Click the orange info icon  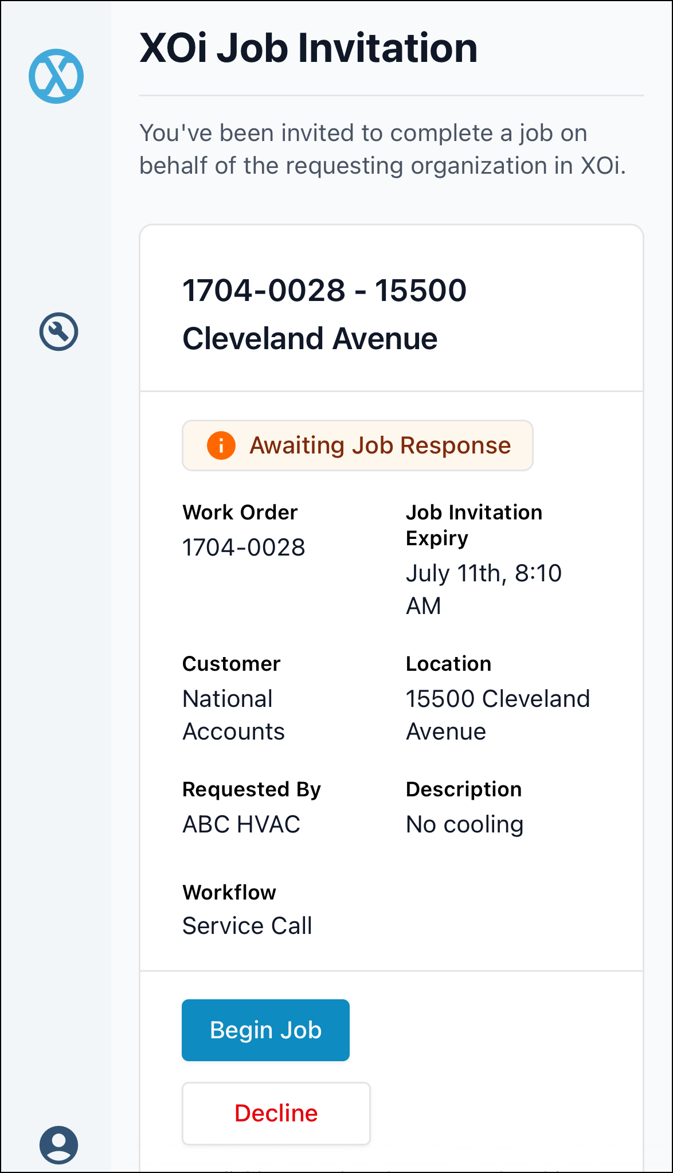221,445
